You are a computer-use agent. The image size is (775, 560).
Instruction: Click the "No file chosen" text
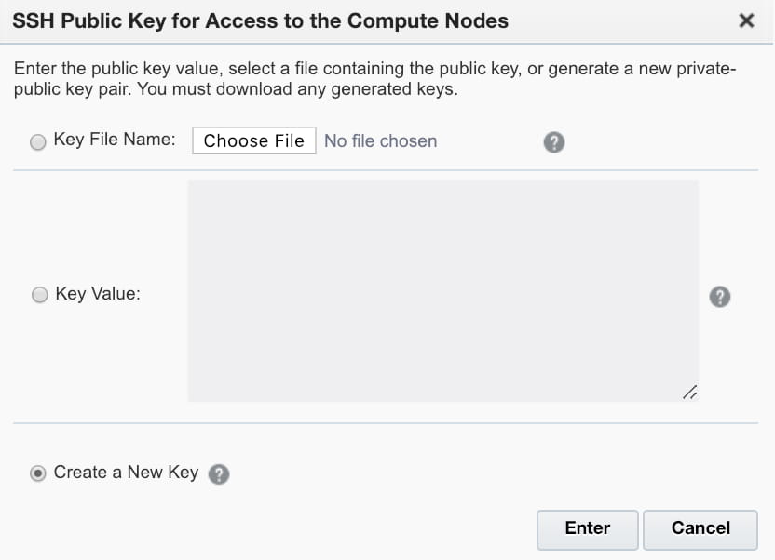381,141
